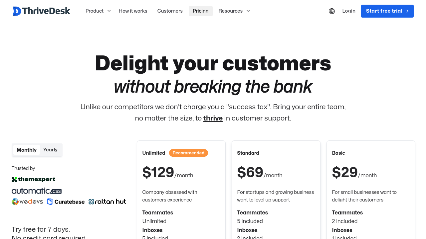Click the Login link
426x239 pixels.
(x=349, y=11)
